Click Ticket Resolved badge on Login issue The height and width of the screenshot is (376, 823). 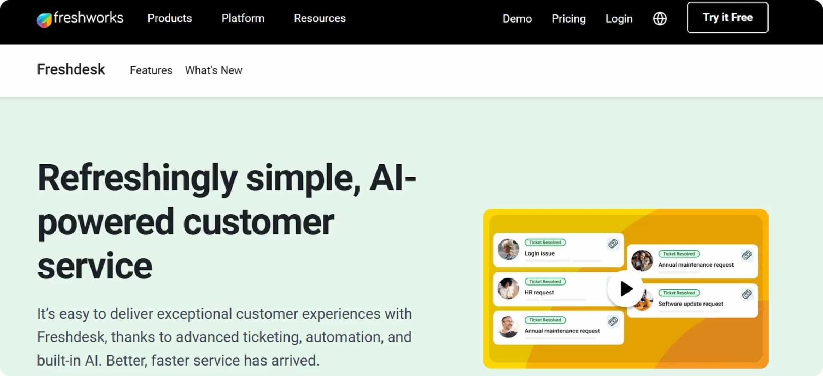click(545, 242)
